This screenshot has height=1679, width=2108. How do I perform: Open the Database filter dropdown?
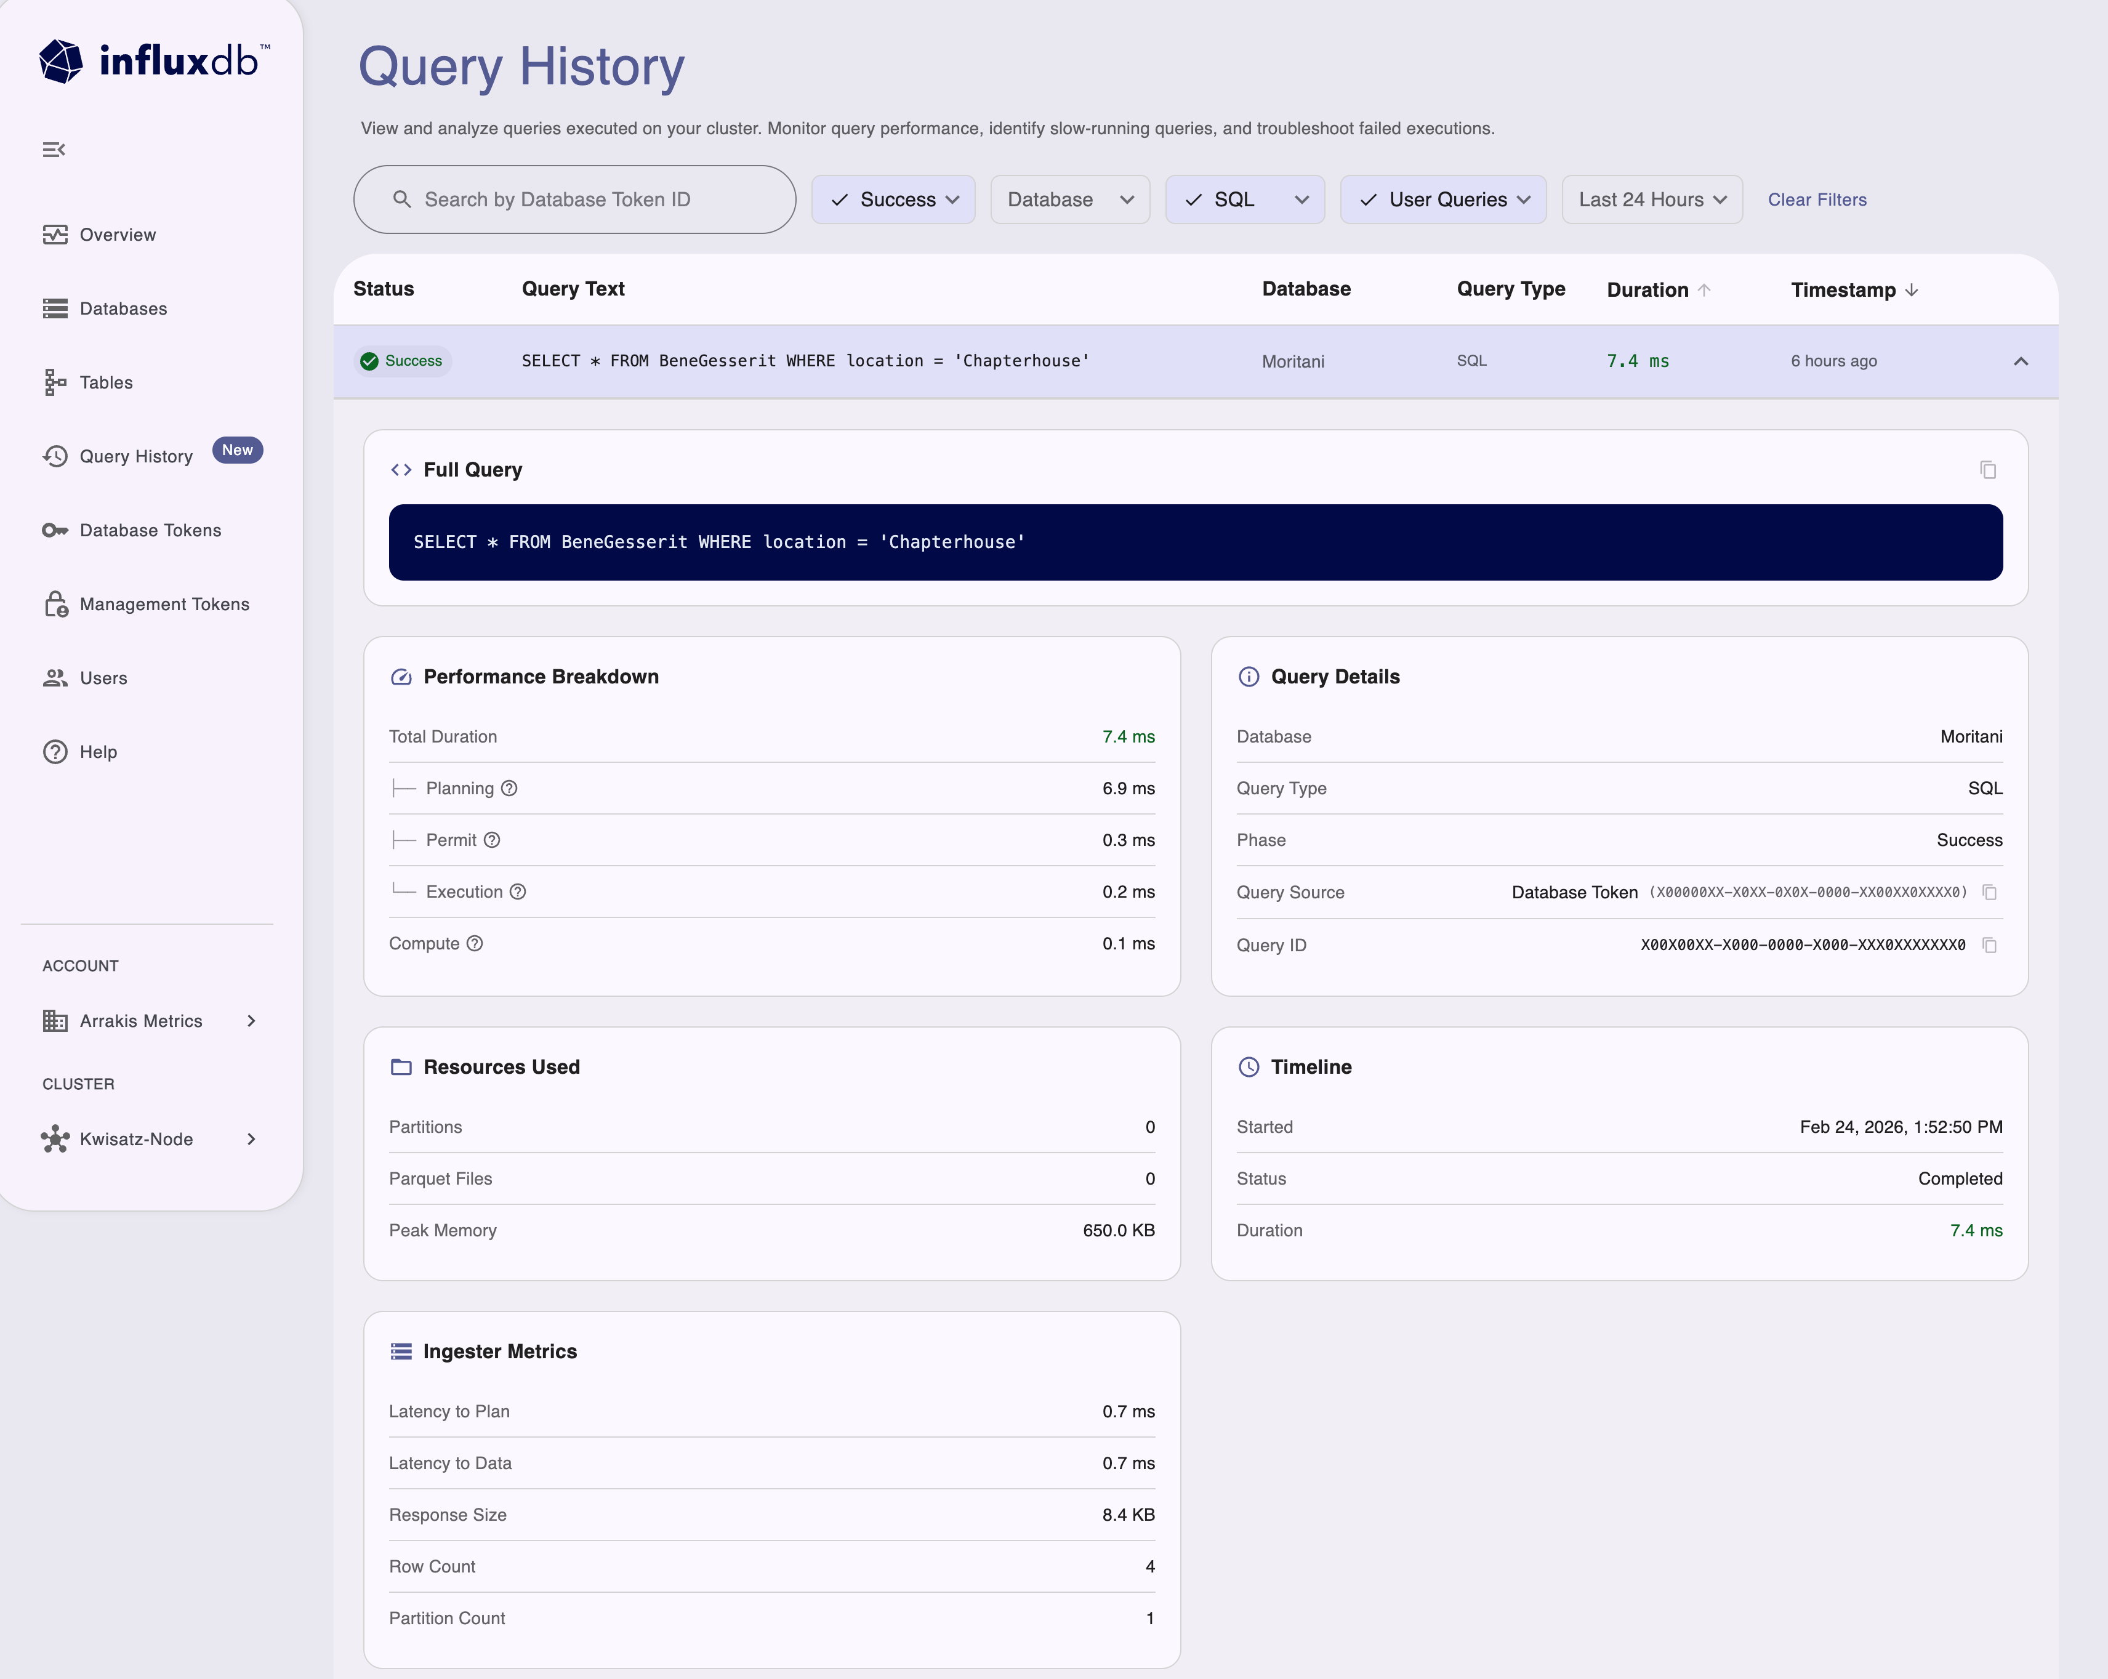pos(1069,199)
